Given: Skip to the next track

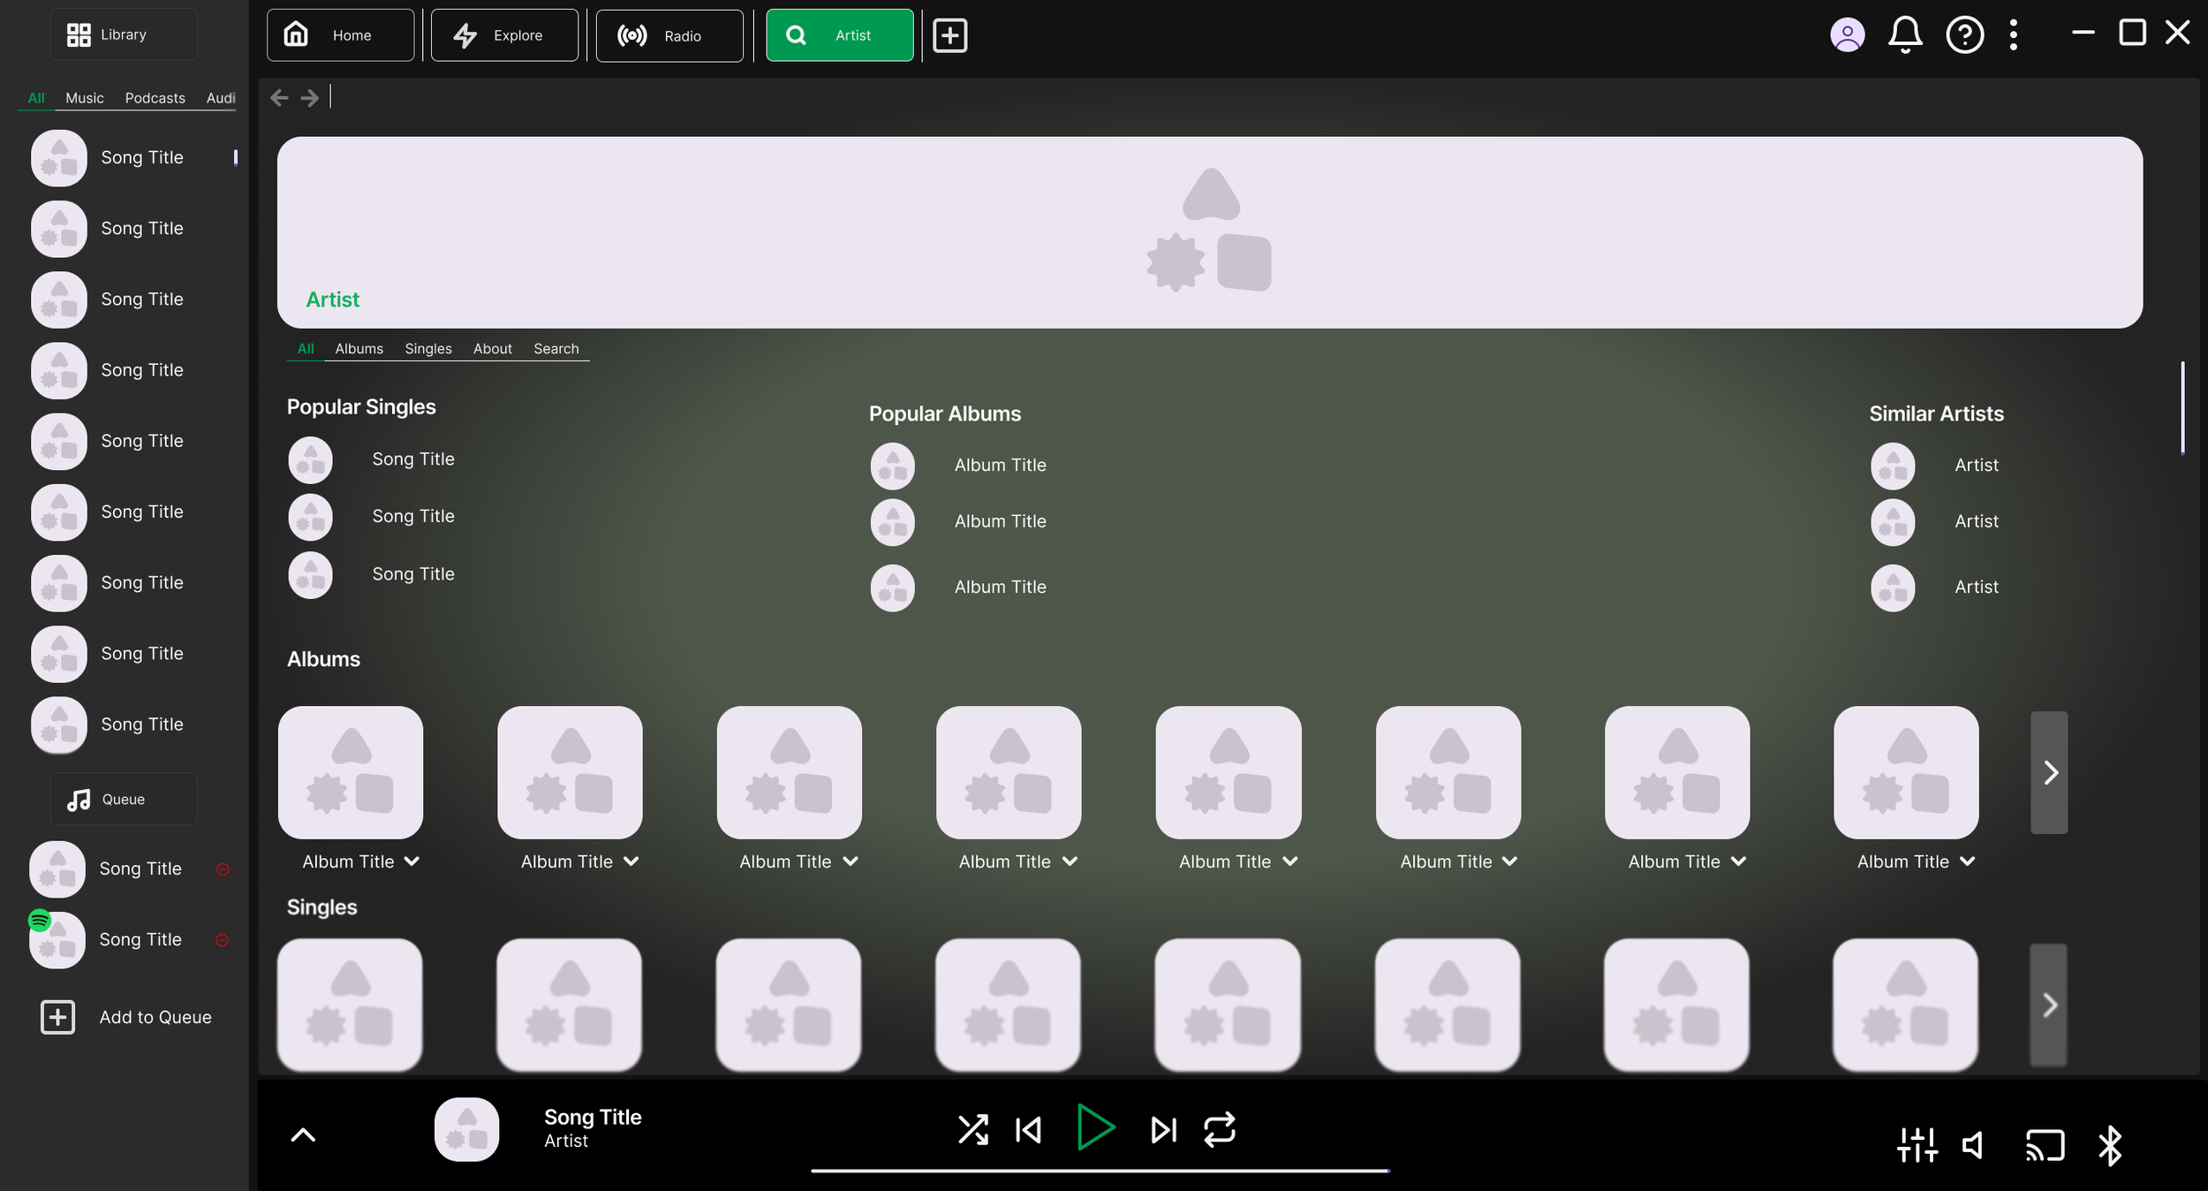Looking at the screenshot, I should click(x=1163, y=1129).
